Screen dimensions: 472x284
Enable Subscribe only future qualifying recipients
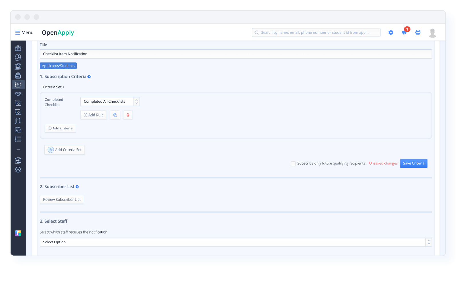[293, 164]
